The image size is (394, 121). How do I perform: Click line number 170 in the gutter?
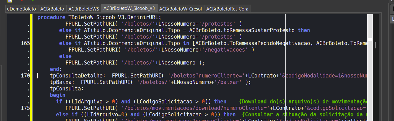point(25,75)
